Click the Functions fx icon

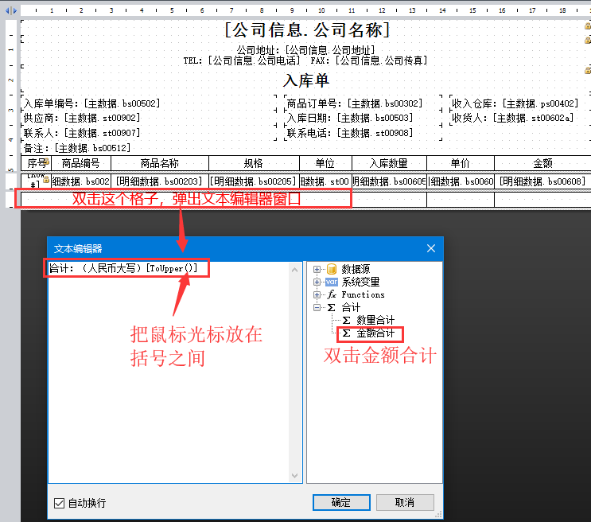332,294
